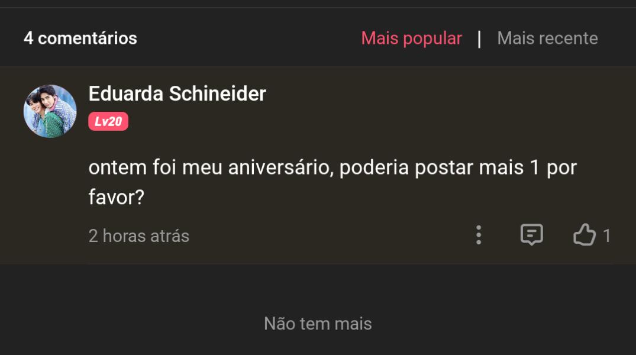Click the comment's first line starting "ontem foi"
Image resolution: width=636 pixels, height=355 pixels.
[332, 167]
